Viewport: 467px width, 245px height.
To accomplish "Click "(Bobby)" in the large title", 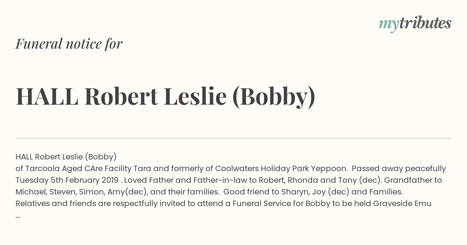I will pyautogui.click(x=274, y=97).
